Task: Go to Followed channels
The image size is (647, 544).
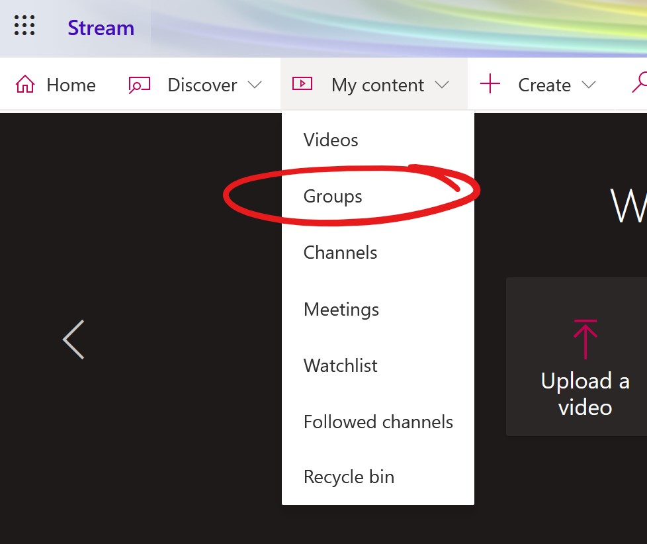Action: click(x=378, y=422)
